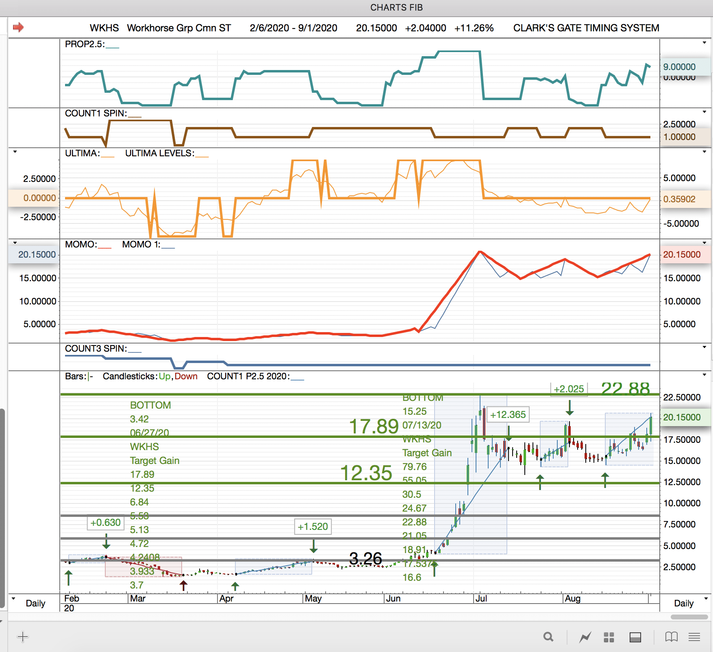The width and height of the screenshot is (713, 652).
Task: Switch to the four-square grid layout icon
Action: (609, 637)
